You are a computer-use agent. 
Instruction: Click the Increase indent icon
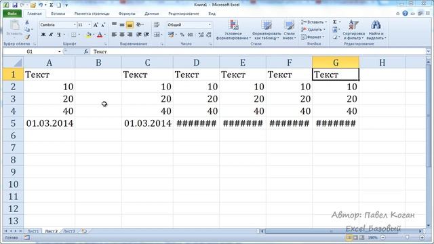146,35
